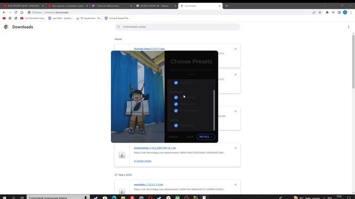This screenshot has width=355, height=199.
Task: Switch to the second YouTube tab
Action: coord(68,6)
